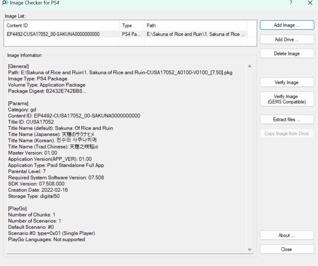Click Volume Type: Application Package line
The image size is (318, 266).
tap(47, 85)
